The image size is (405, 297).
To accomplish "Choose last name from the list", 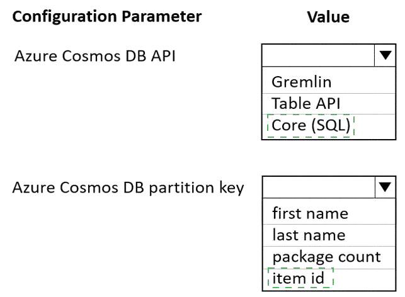I will (329, 235).
